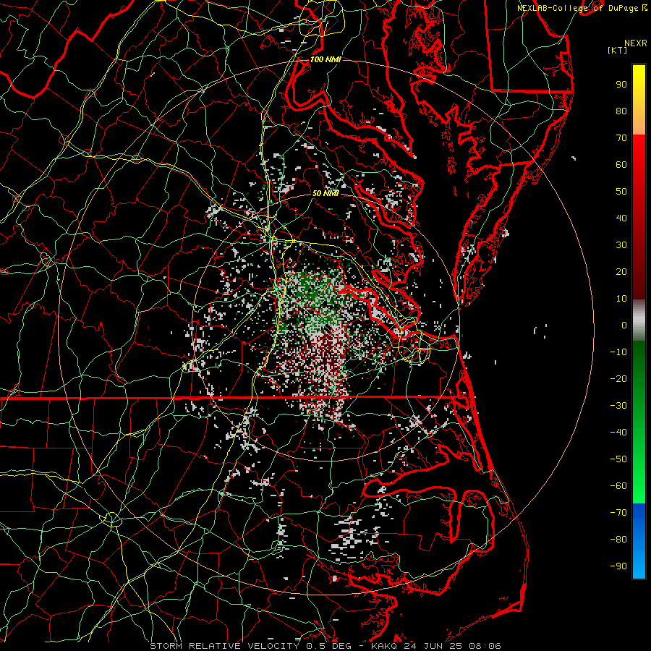Click the 50 value on velocity scale
Image resolution: width=651 pixels, height=651 pixels.
[621, 192]
